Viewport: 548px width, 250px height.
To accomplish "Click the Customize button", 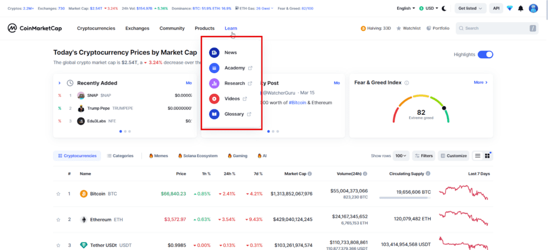I will pos(454,156).
